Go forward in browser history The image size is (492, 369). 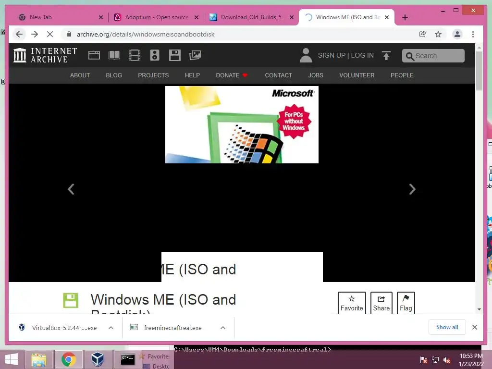pyautogui.click(x=35, y=34)
